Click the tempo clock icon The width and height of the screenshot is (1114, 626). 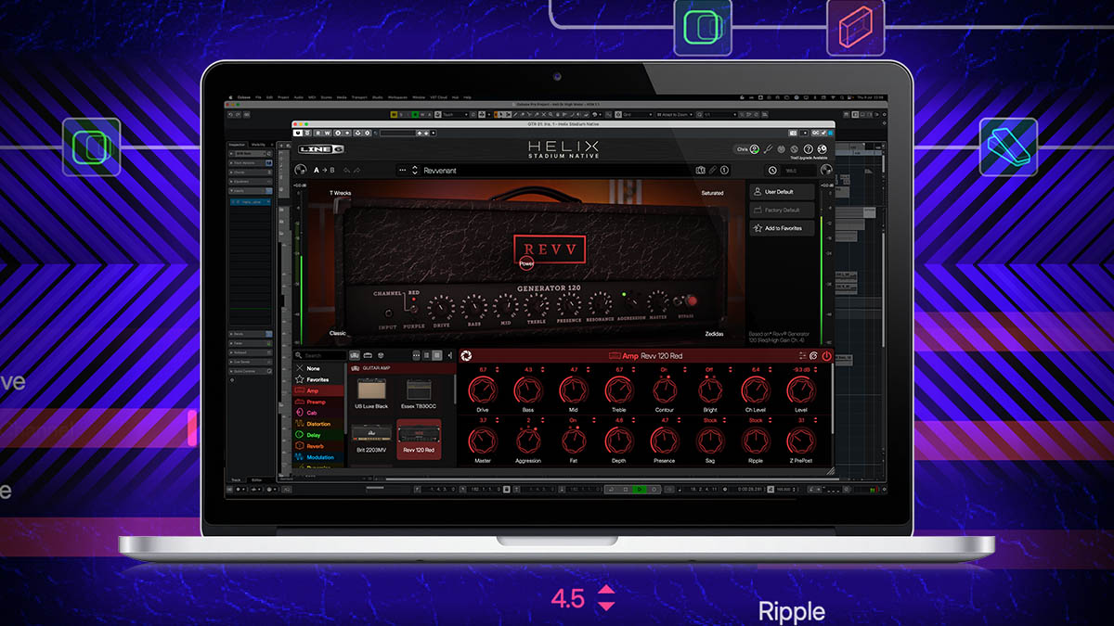(772, 171)
